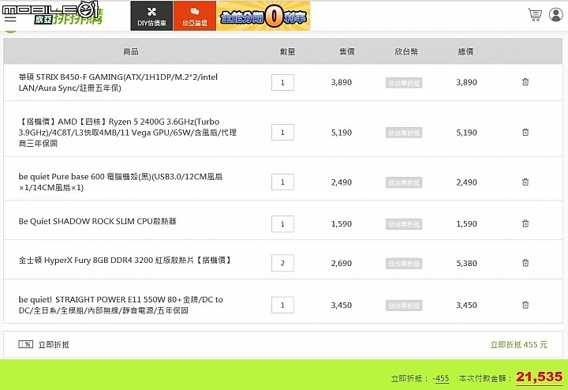Delete the STRIX B450-F GAMING row
568x390 pixels.
[525, 82]
